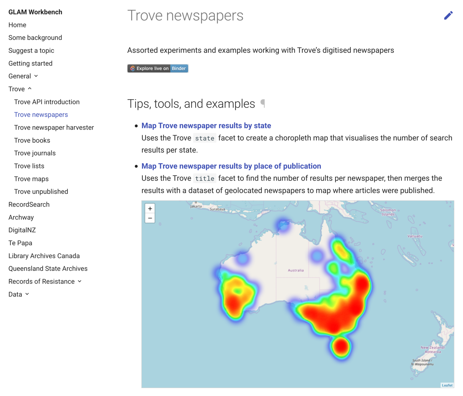Image resolution: width=463 pixels, height=396 pixels.
Task: Expand the Data section chevron
Action: tap(27, 294)
